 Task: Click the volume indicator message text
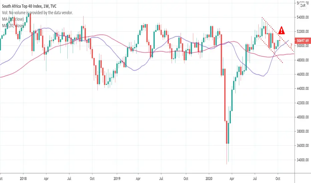coord(37,13)
